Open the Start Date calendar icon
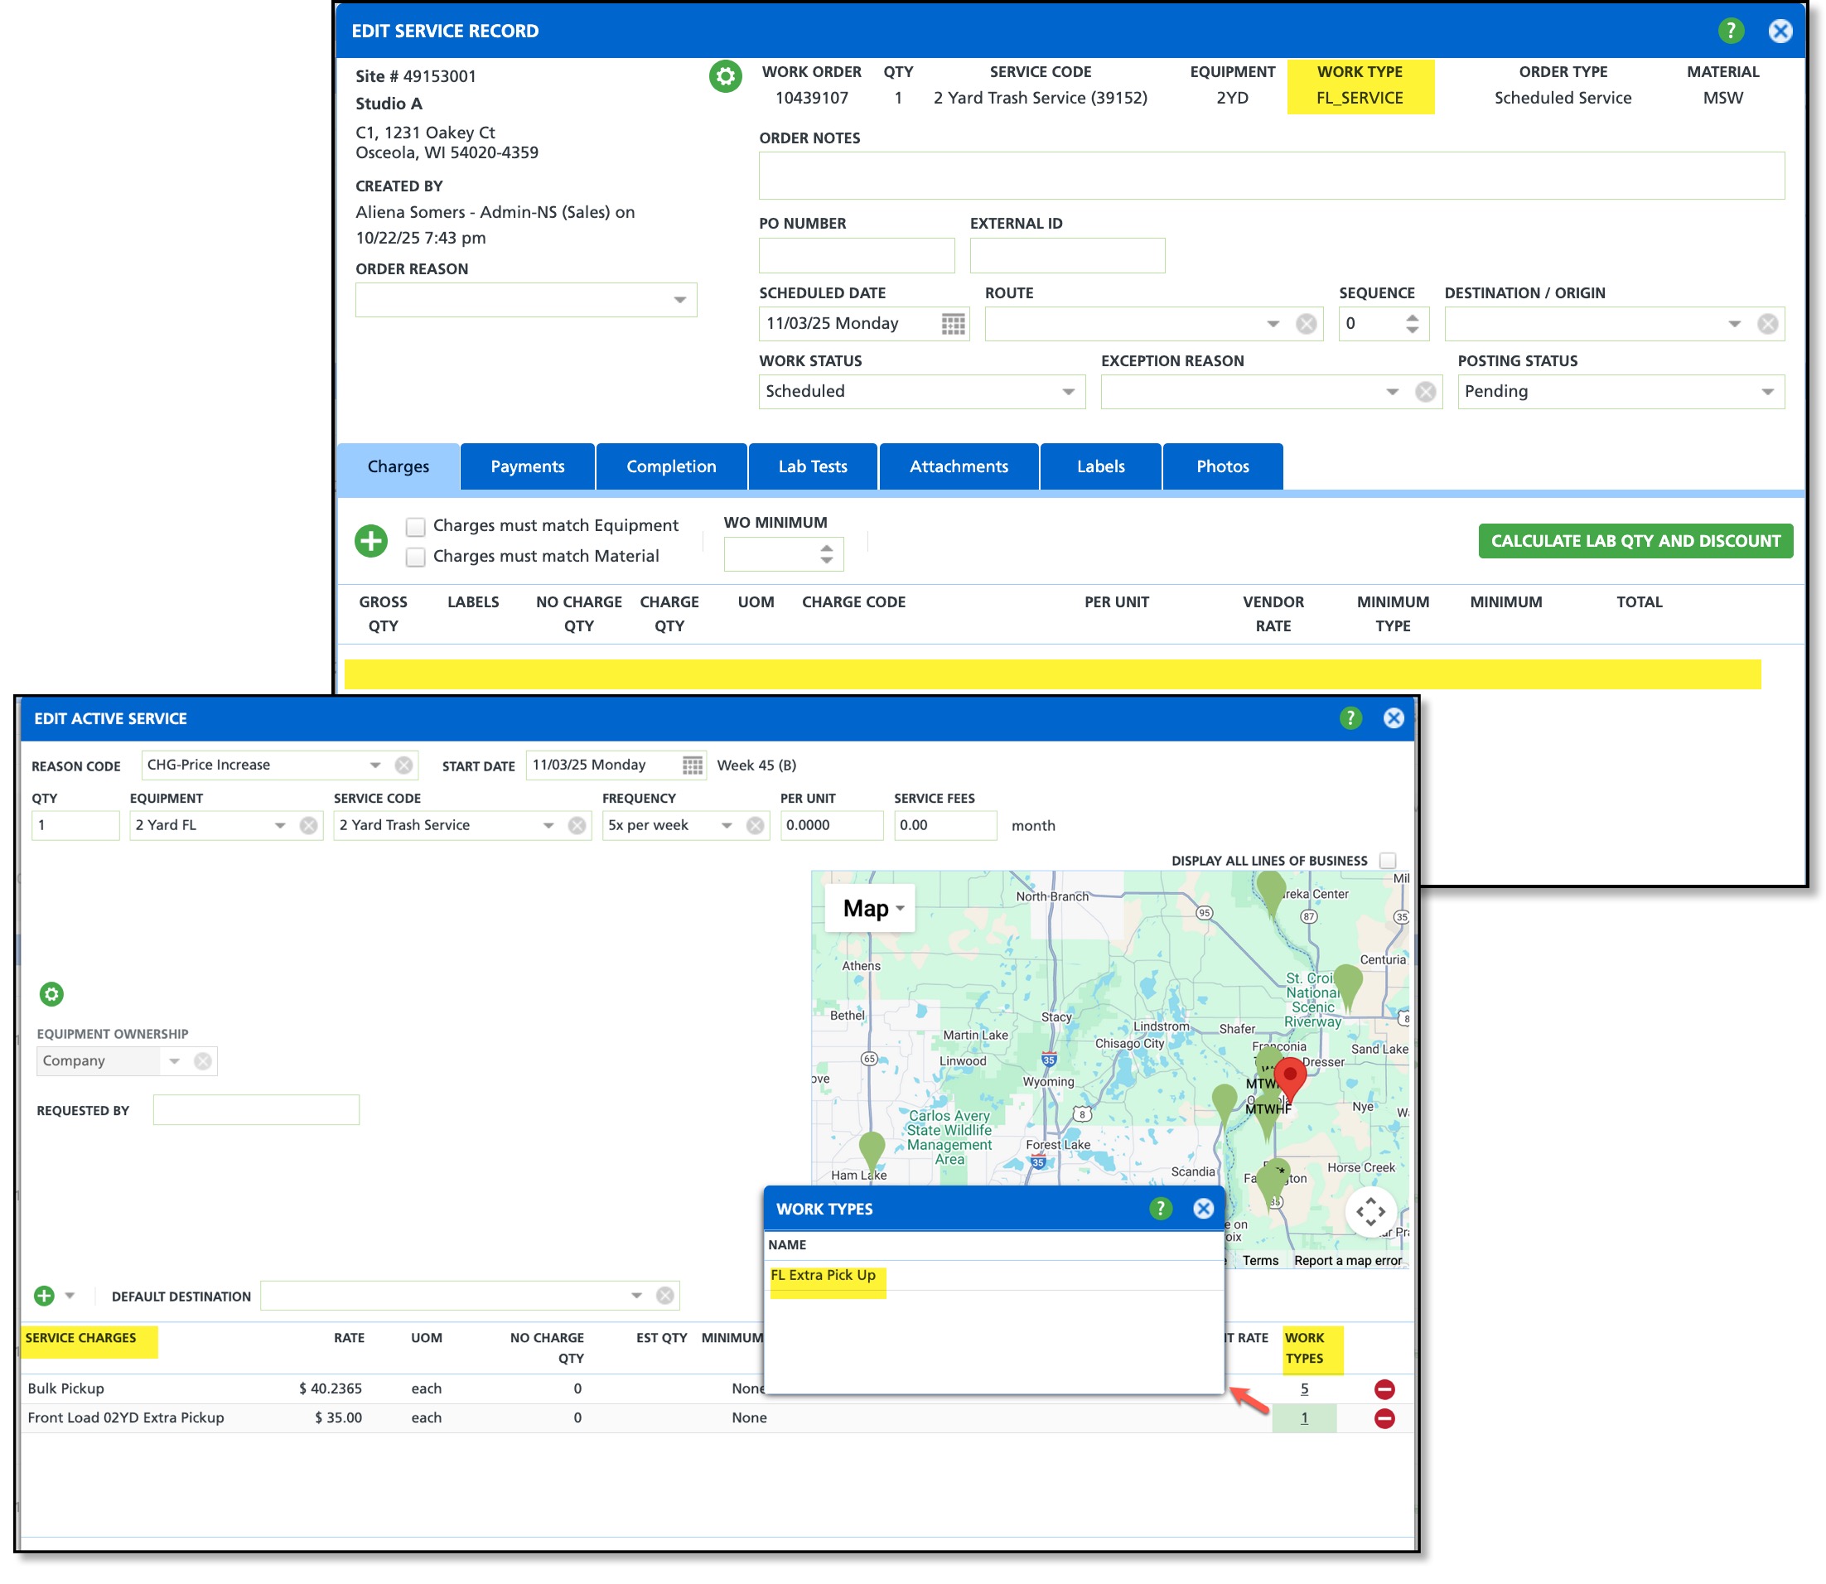 (x=692, y=765)
